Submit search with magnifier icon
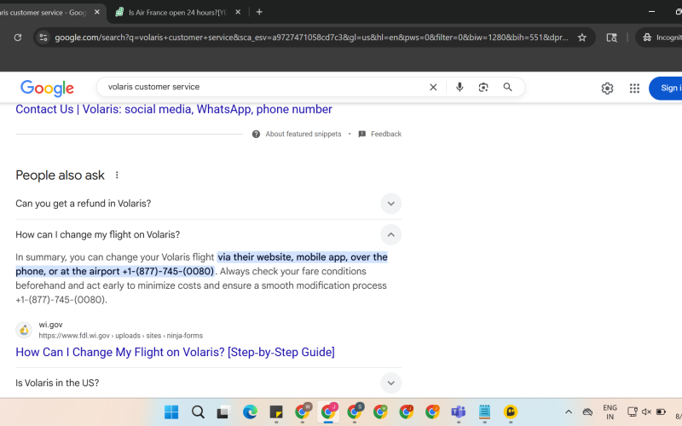 (507, 88)
